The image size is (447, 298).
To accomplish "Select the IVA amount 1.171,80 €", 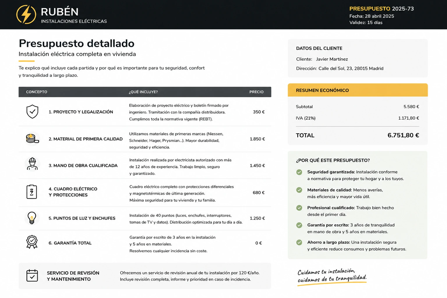I will (x=409, y=118).
